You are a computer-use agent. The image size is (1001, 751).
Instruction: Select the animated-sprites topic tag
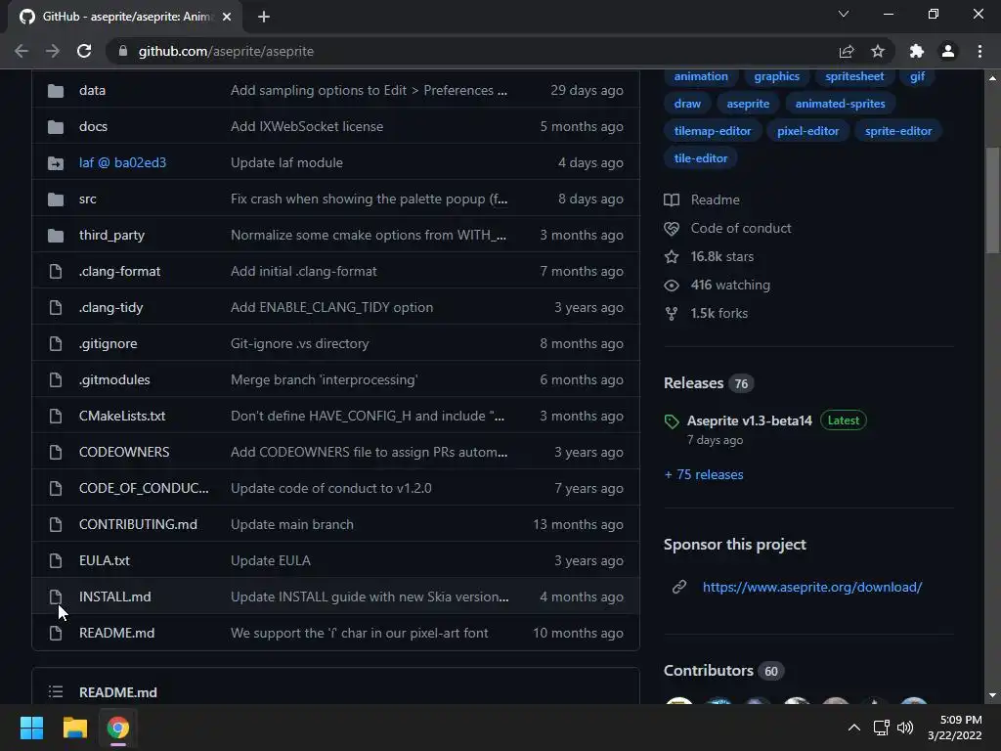840,104
